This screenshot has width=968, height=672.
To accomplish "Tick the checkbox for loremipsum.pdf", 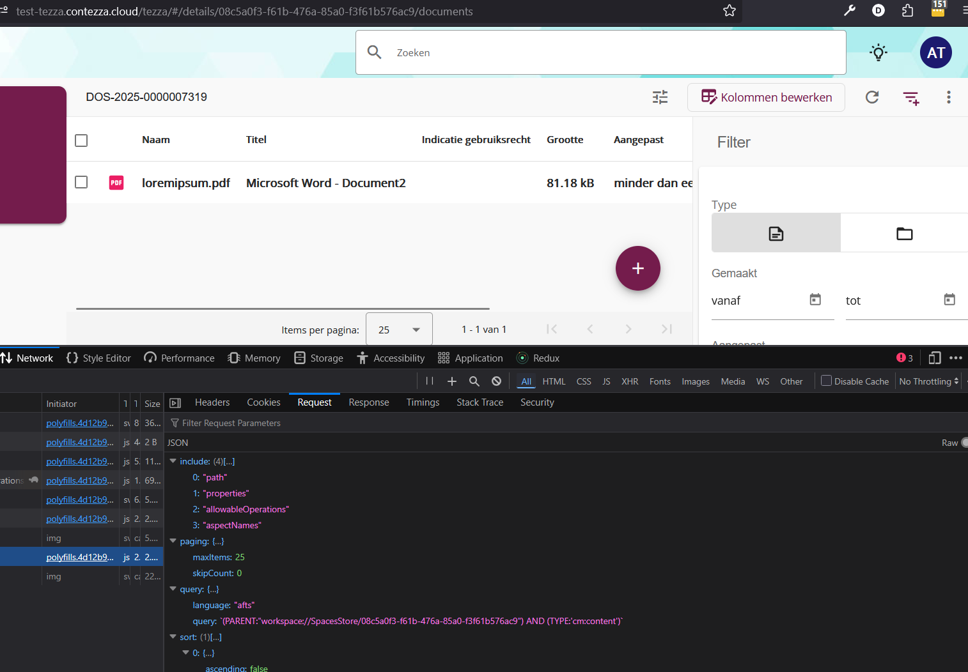I will pos(81,183).
